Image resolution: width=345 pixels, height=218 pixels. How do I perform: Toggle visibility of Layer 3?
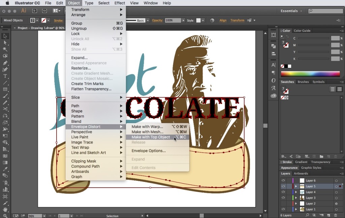[x=283, y=198]
